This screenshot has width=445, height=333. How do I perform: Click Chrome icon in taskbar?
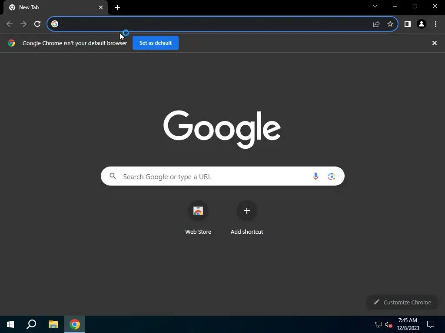[75, 324]
